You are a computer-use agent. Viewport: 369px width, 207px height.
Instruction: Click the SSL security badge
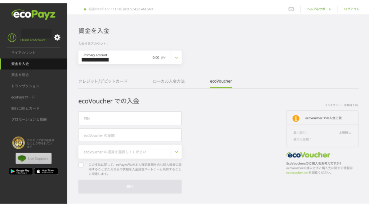click(x=18, y=143)
